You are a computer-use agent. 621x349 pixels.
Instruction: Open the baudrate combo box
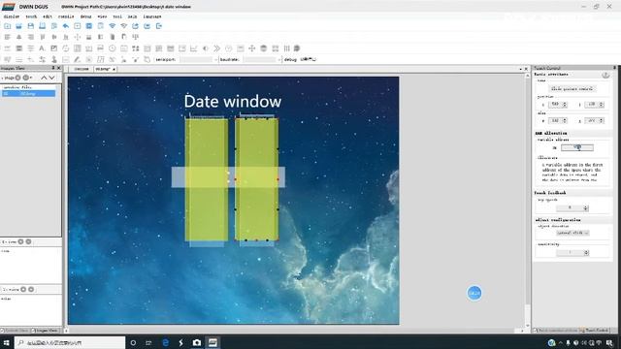[261, 59]
